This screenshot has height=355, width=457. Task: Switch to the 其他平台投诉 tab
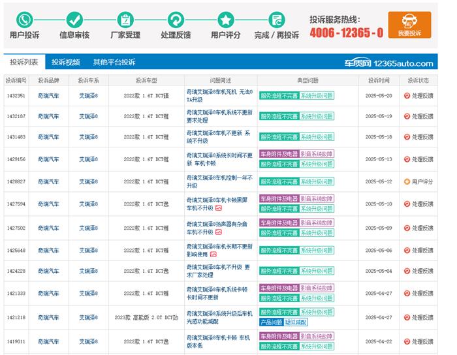coord(114,62)
